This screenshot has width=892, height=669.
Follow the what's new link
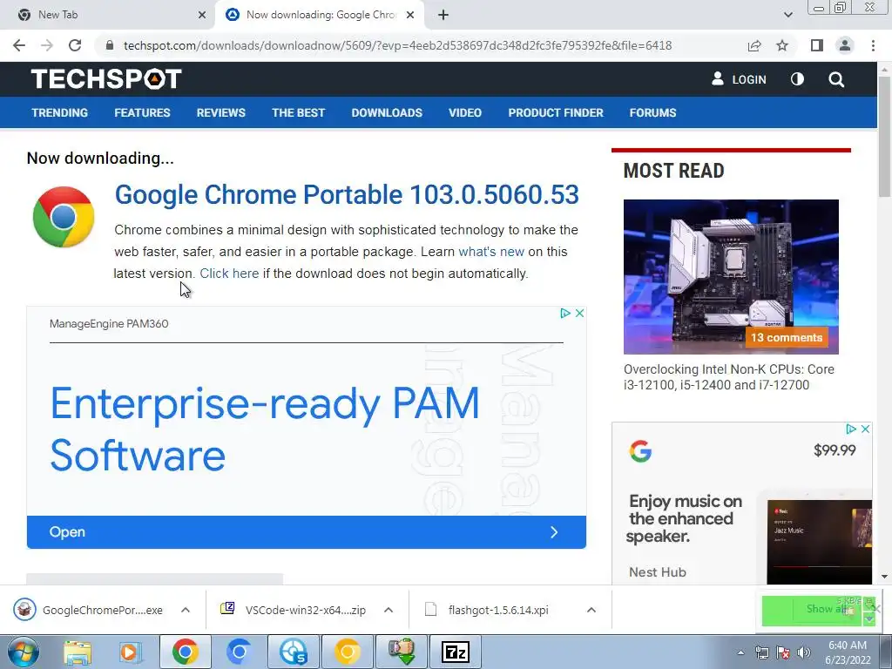click(491, 252)
